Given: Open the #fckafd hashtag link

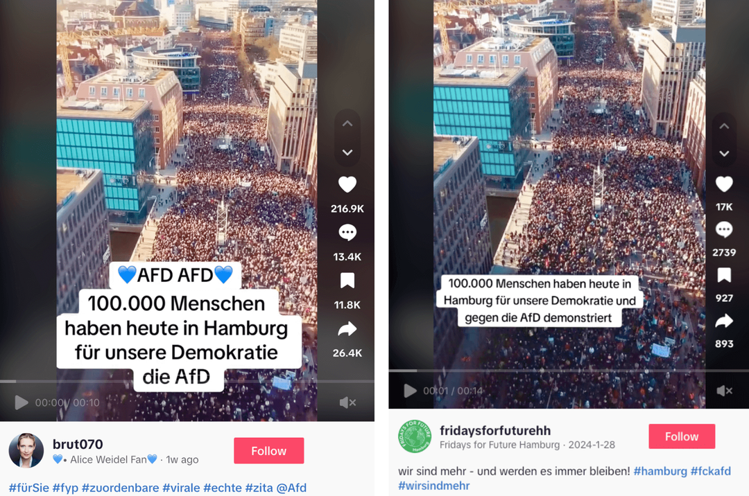Looking at the screenshot, I should [710, 471].
